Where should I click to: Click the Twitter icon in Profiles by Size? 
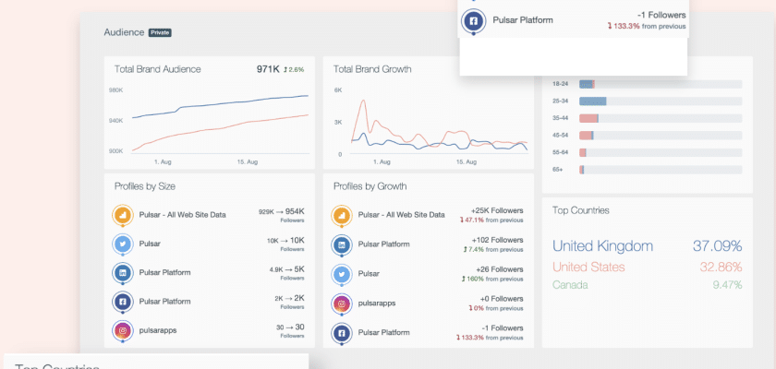[x=123, y=244]
